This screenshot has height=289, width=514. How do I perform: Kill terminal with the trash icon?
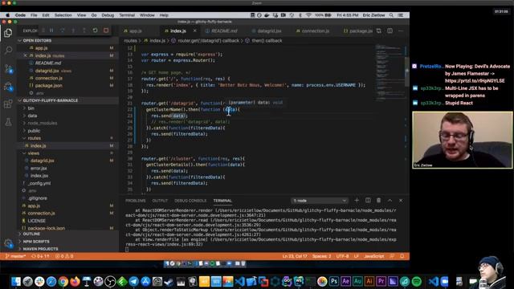[378, 200]
